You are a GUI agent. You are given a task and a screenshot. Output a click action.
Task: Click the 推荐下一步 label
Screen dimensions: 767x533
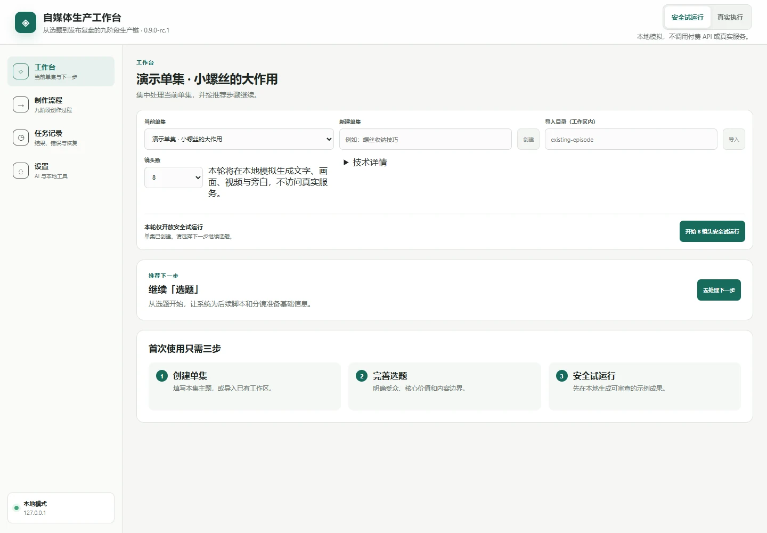coord(163,276)
